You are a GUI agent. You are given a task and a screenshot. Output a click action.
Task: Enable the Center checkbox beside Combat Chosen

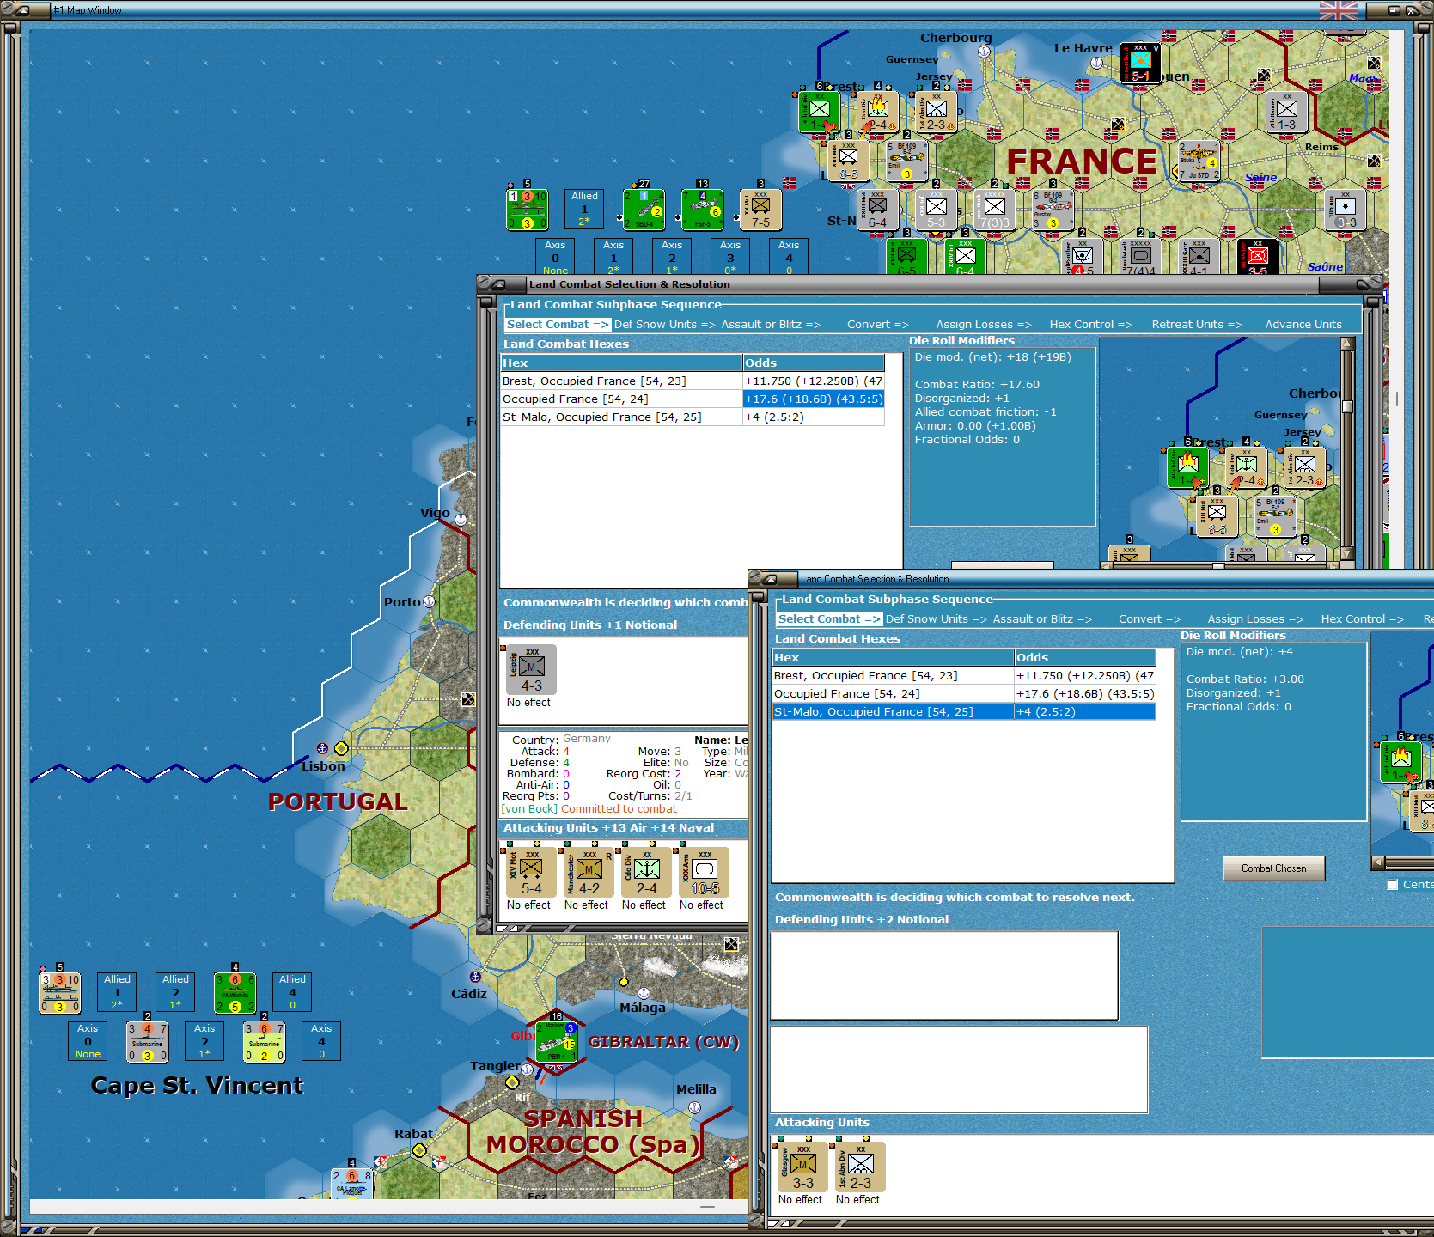point(1392,884)
